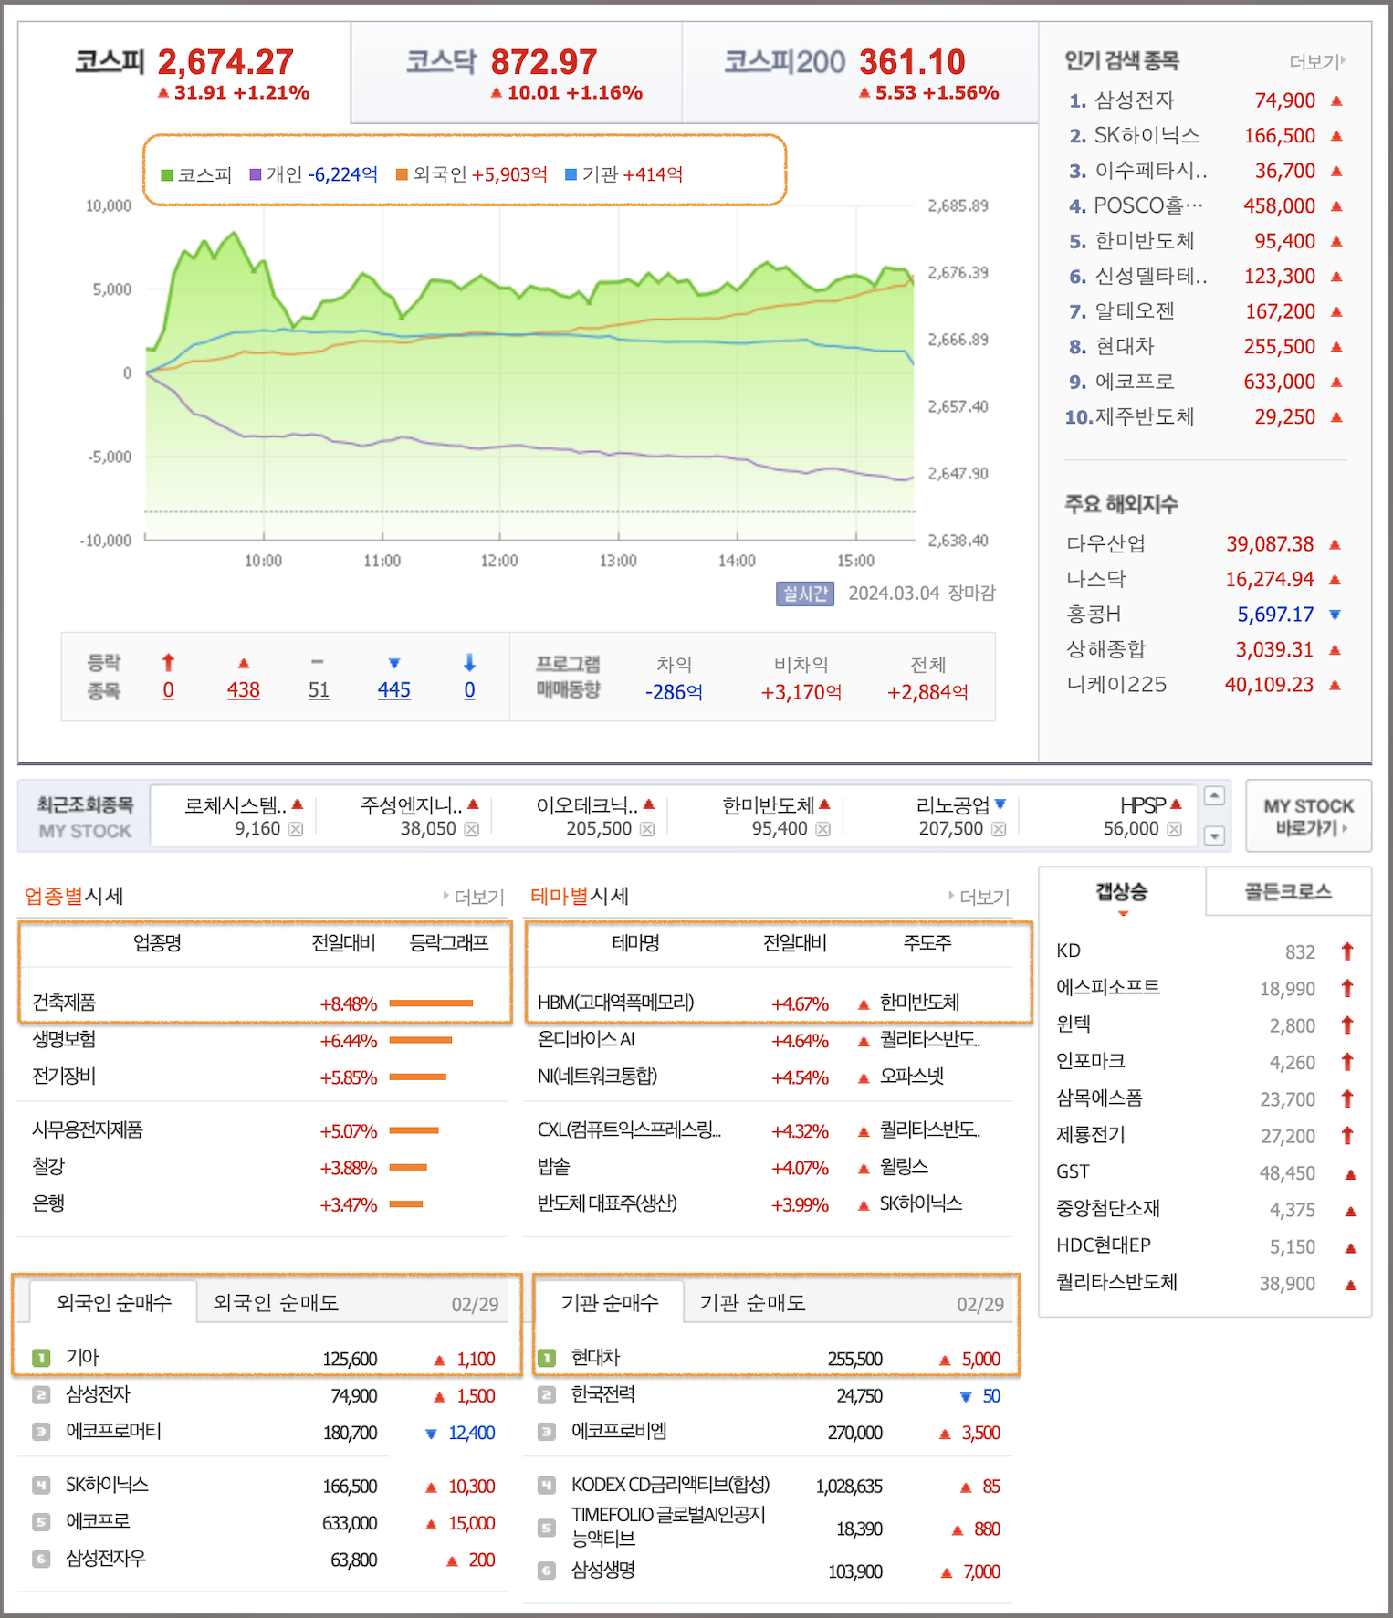Open 퀄리타스반도체 in the gap-up list

pos(1116,1282)
